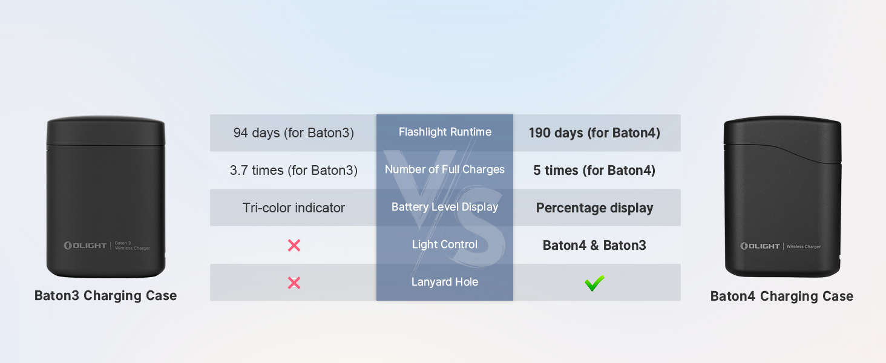Click the "190 days (for Baton4)" cell
Image resolution: width=886 pixels, height=363 pixels.
[594, 132]
